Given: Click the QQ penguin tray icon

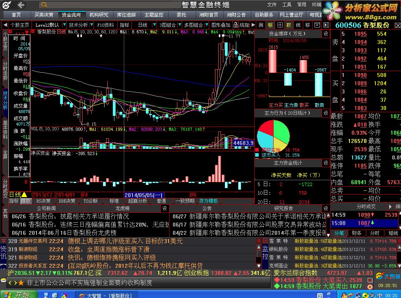Looking at the screenshot, I should click(x=344, y=295).
